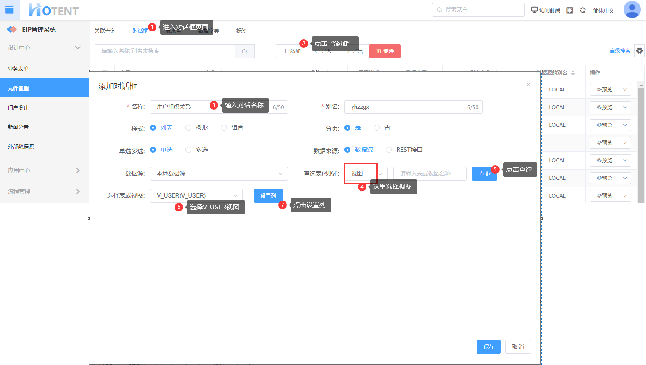Screen dimensions: 646x365
Task: Focus the 名称 input field
Action: click(219, 107)
